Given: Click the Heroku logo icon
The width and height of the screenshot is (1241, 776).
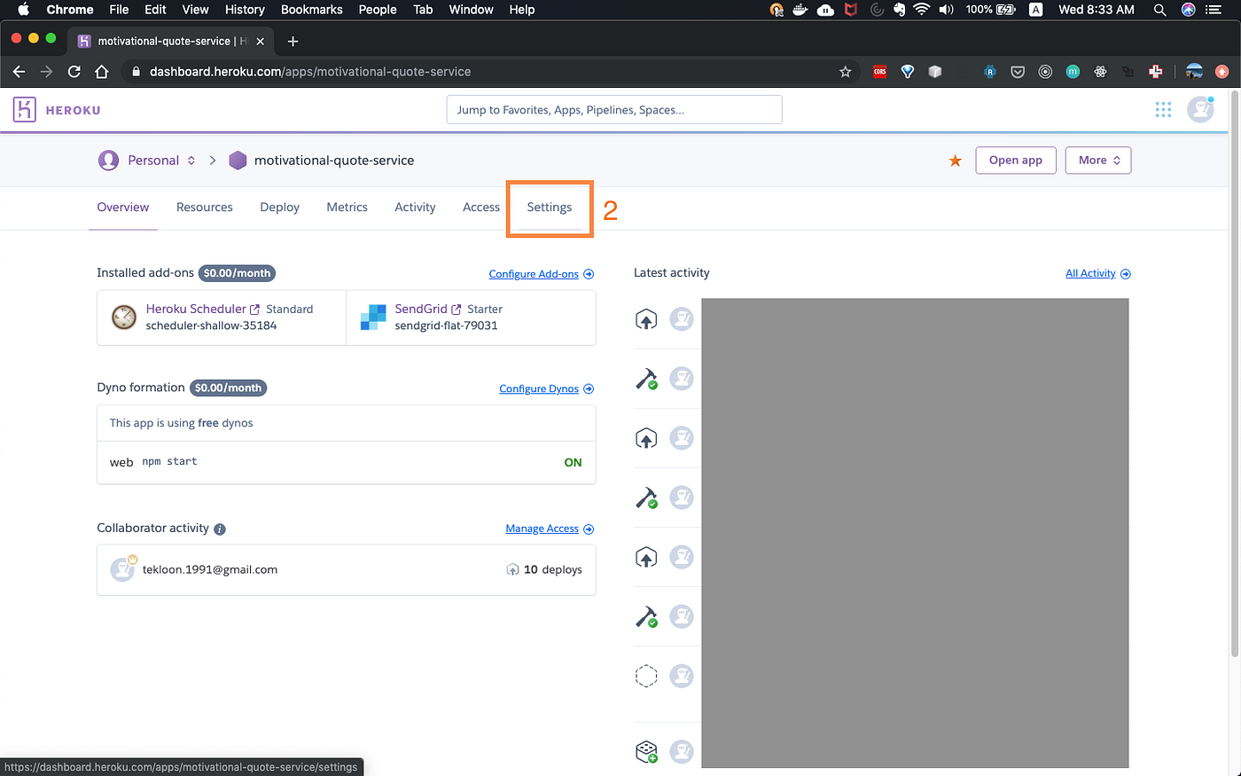Looking at the screenshot, I should (24, 110).
